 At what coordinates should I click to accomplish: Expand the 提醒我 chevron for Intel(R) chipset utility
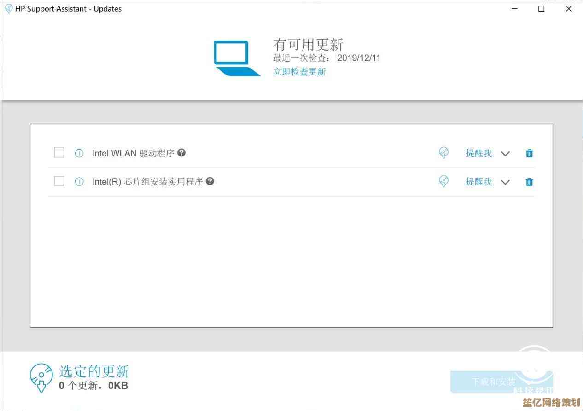[x=505, y=182]
